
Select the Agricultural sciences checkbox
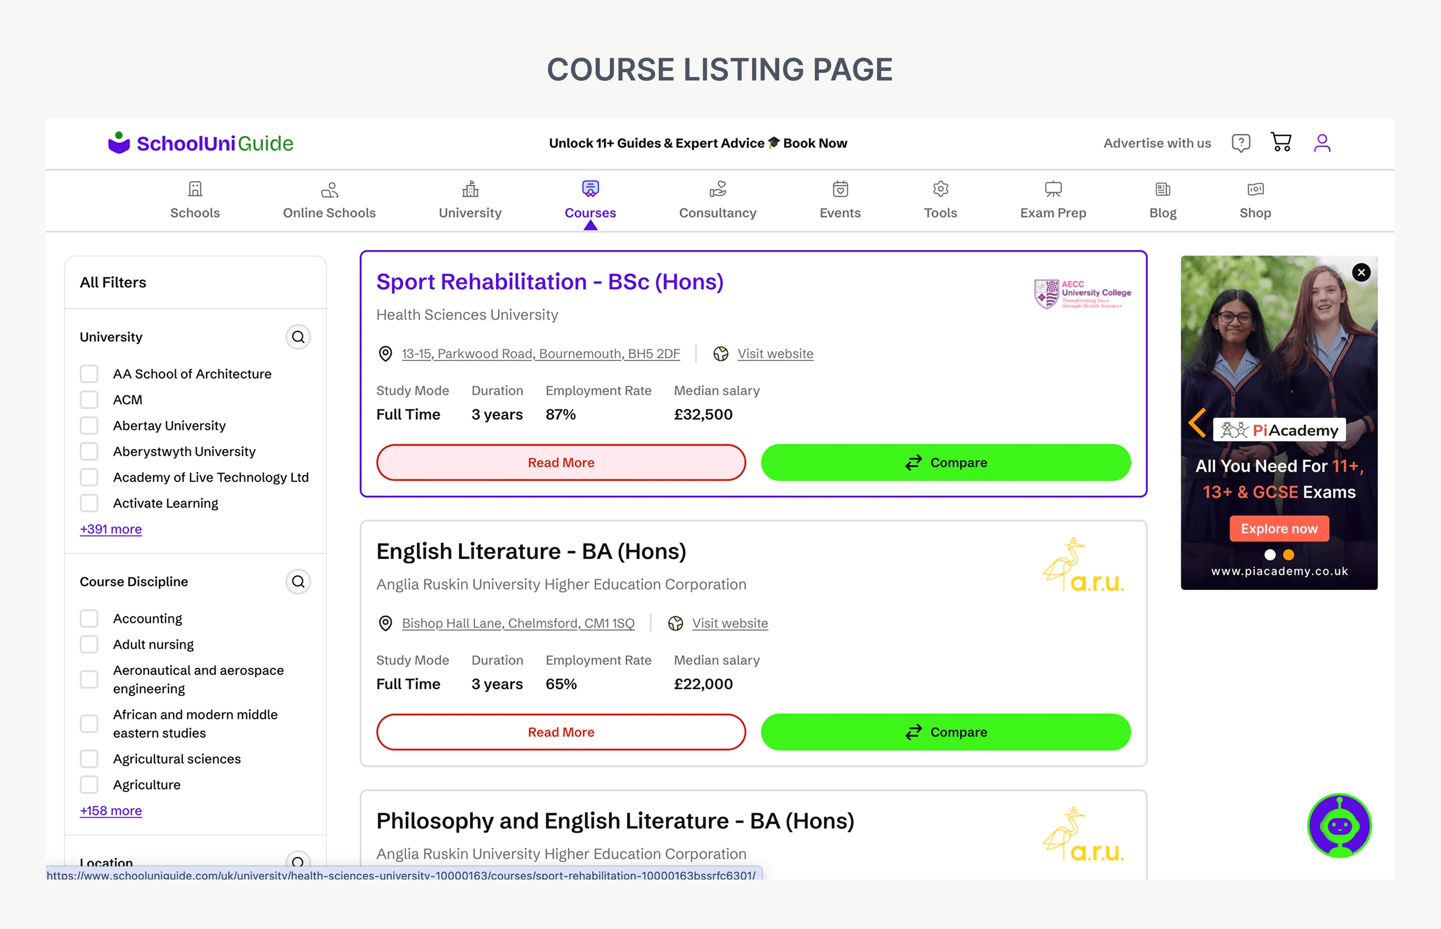click(x=89, y=759)
